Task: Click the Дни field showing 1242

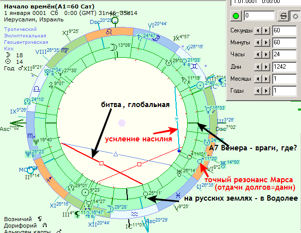Action: click(x=285, y=67)
